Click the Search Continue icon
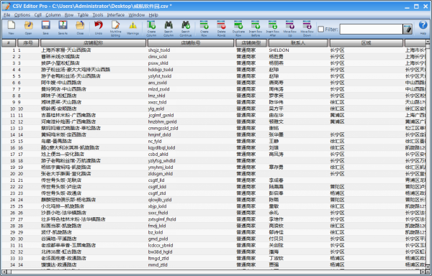Screen dimensions: 432x276 tap(186, 28)
